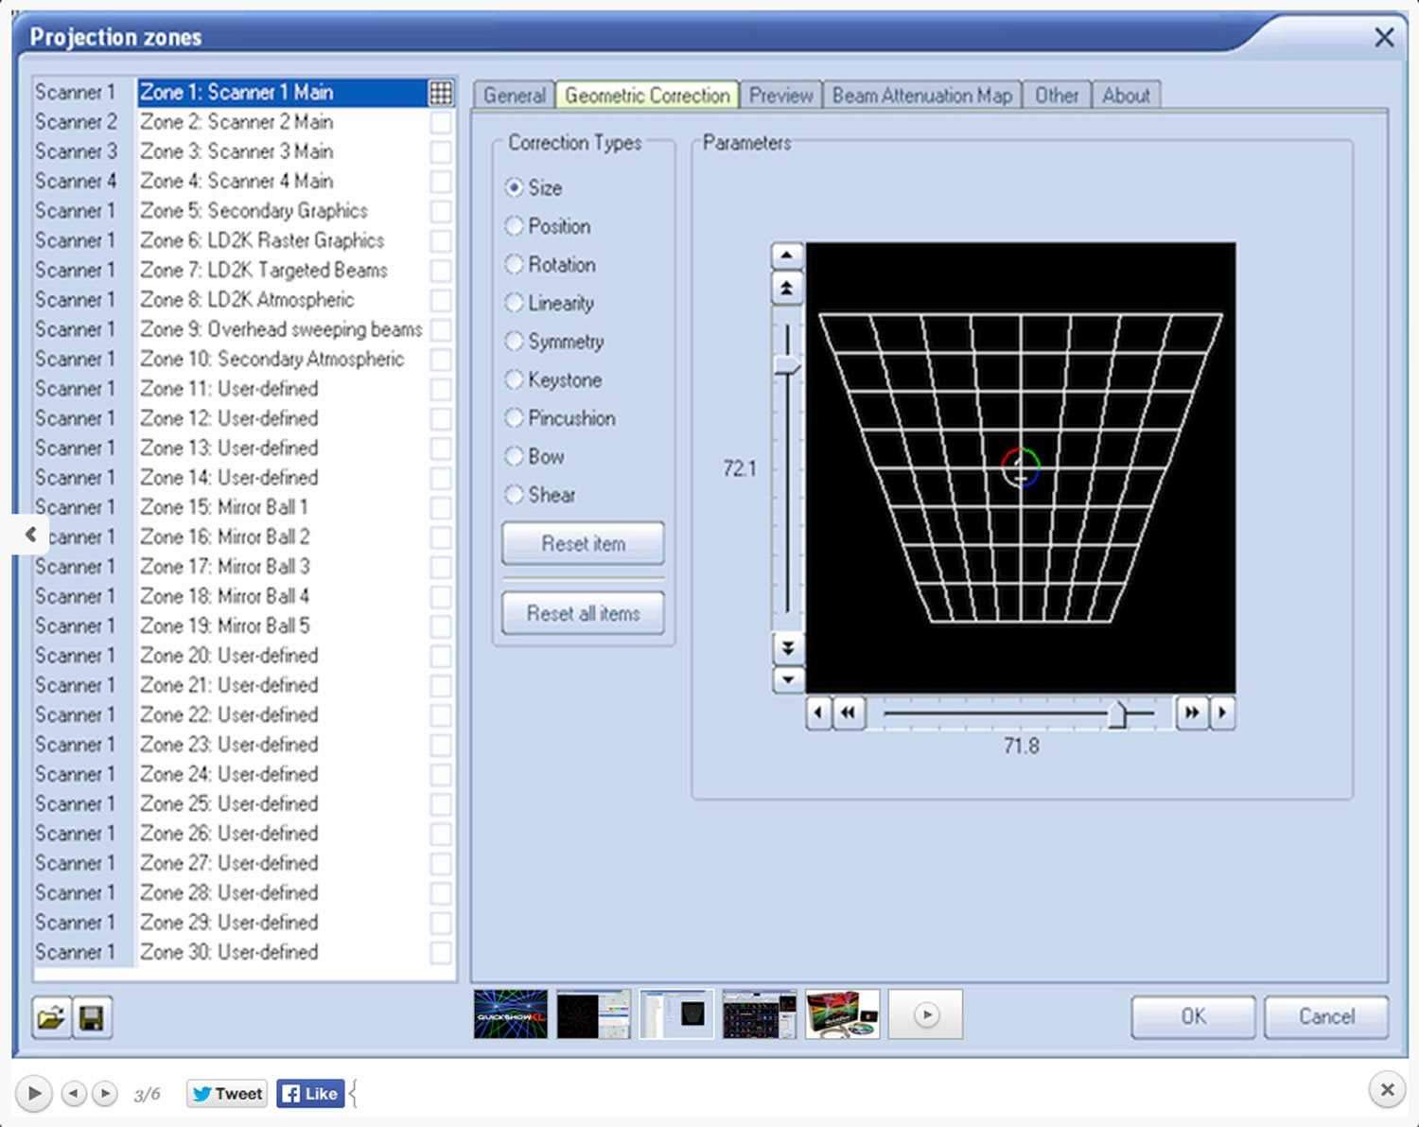1419x1127 pixels.
Task: Save current projection zones settings
Action: click(92, 1017)
